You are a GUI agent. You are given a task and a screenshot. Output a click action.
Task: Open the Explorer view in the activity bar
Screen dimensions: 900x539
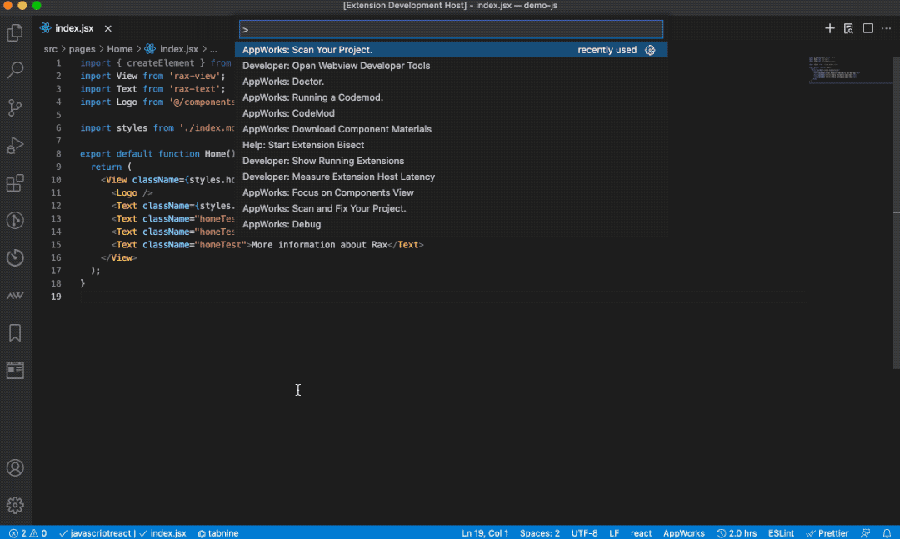pos(16,32)
